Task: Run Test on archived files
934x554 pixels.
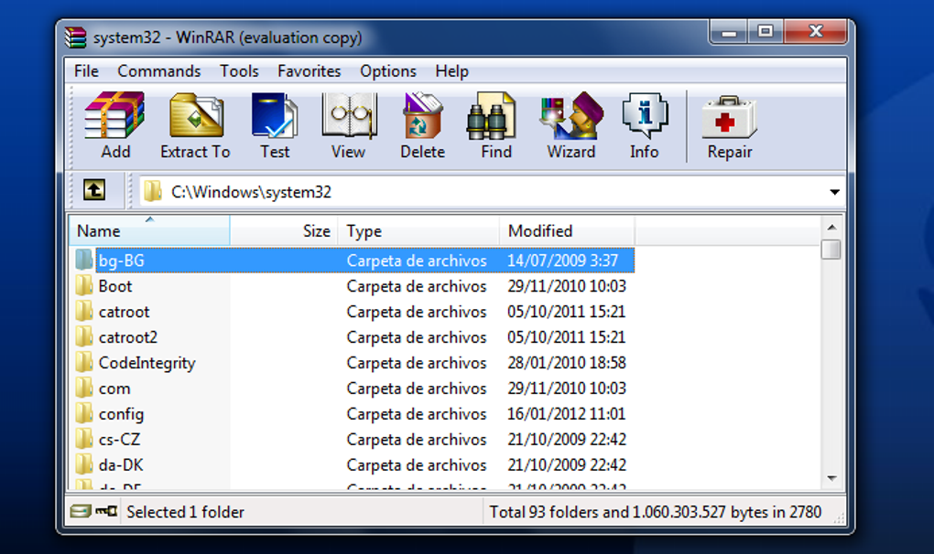Action: point(274,126)
